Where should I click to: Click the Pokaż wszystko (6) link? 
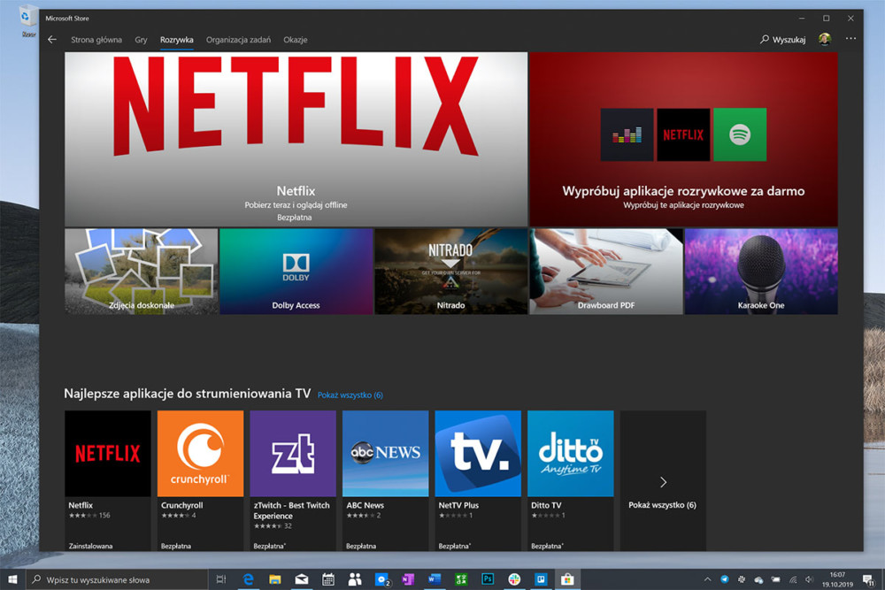(x=350, y=395)
